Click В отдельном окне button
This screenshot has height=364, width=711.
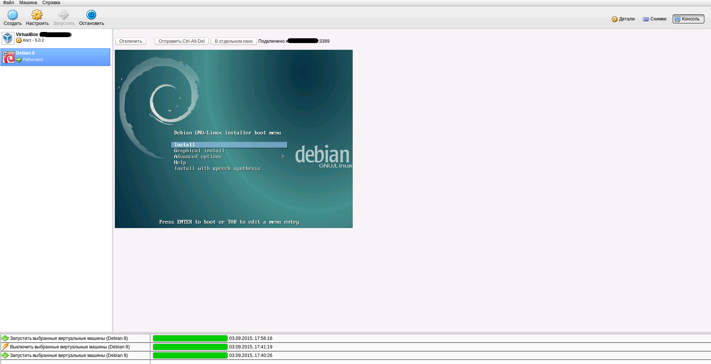click(x=234, y=41)
